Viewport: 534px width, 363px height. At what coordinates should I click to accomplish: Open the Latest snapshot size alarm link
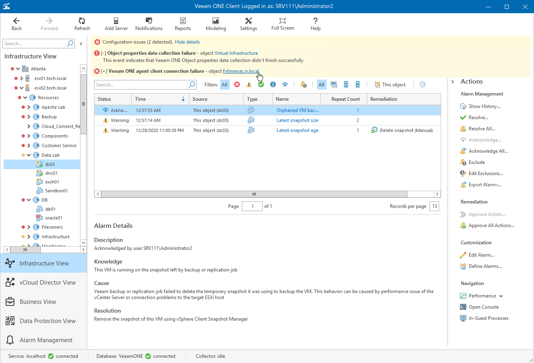[x=297, y=120]
